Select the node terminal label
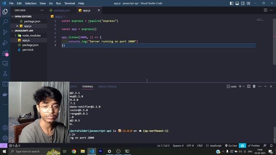 (x=232, y=87)
